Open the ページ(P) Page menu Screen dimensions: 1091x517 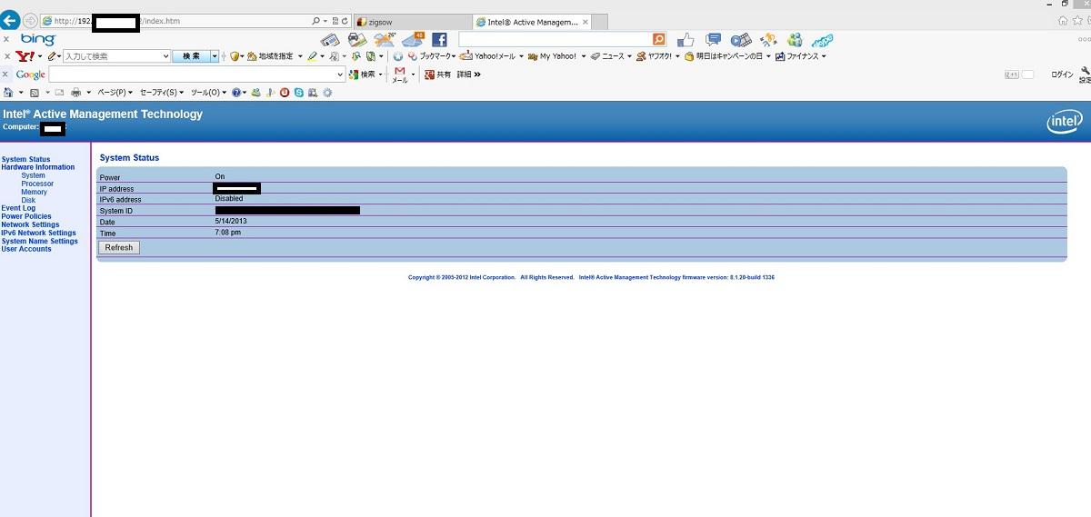click(115, 92)
